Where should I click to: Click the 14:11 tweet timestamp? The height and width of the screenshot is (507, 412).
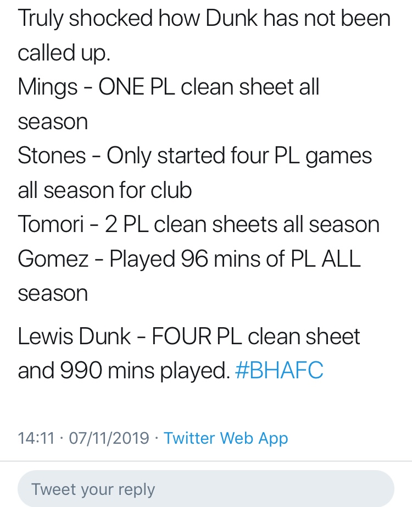click(36, 438)
